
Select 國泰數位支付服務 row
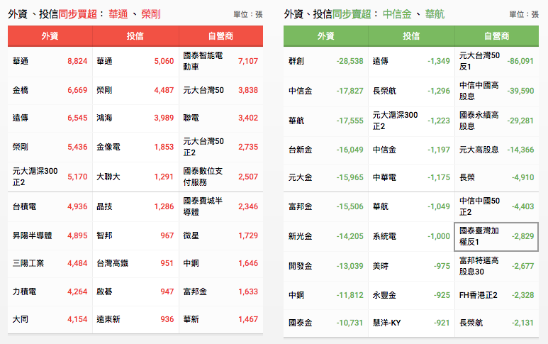tap(221, 177)
